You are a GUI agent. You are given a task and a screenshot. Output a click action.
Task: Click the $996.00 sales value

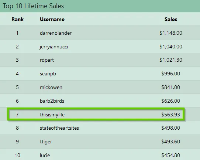click(170, 74)
